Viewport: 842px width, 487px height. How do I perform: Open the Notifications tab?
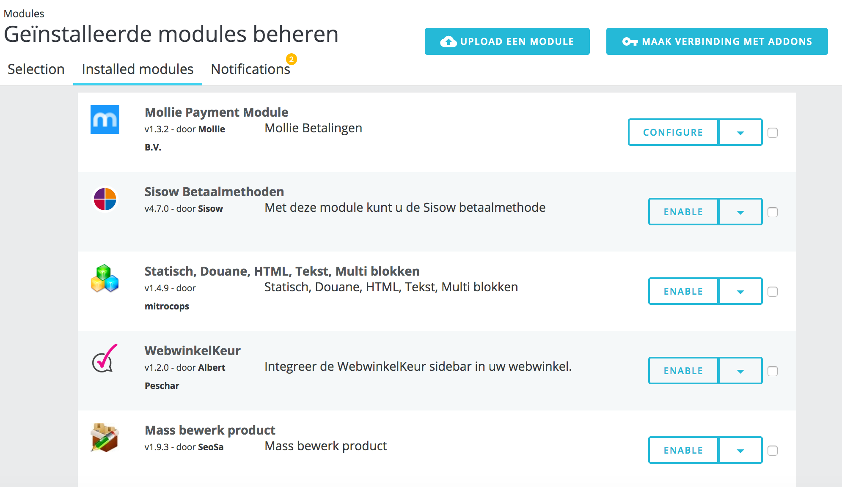tap(250, 69)
